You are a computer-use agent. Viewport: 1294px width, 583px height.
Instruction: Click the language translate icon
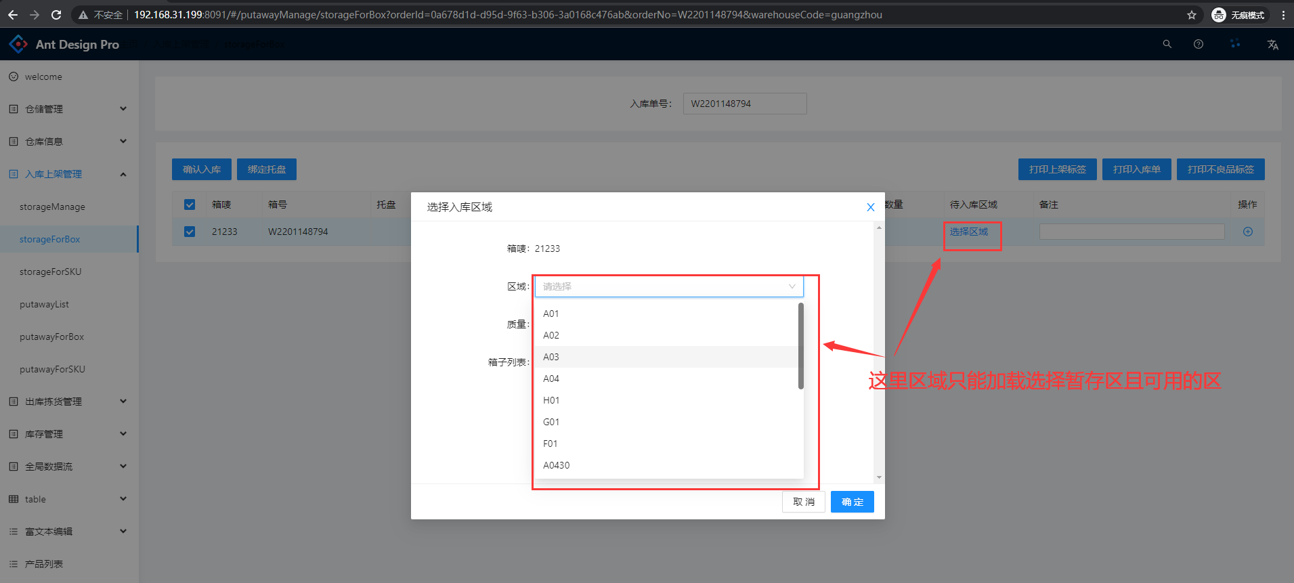(x=1272, y=45)
